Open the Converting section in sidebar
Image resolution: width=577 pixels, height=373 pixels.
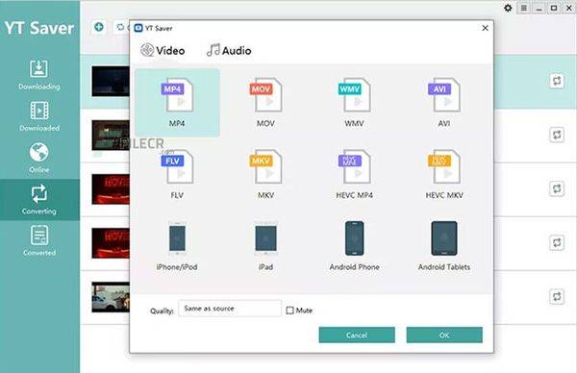[39, 200]
